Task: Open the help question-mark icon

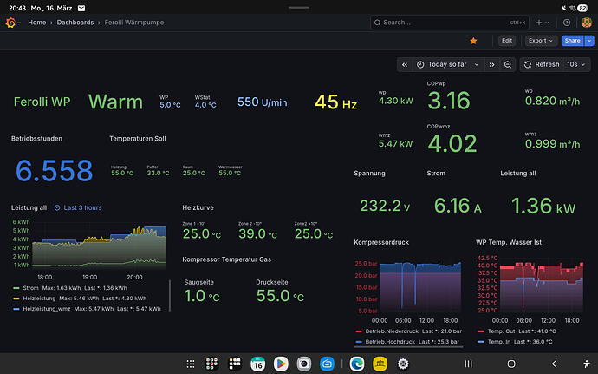Action: point(567,23)
